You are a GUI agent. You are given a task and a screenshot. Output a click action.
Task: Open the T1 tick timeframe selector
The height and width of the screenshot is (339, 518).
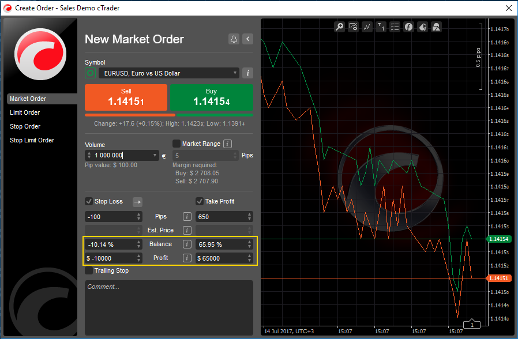(x=381, y=27)
